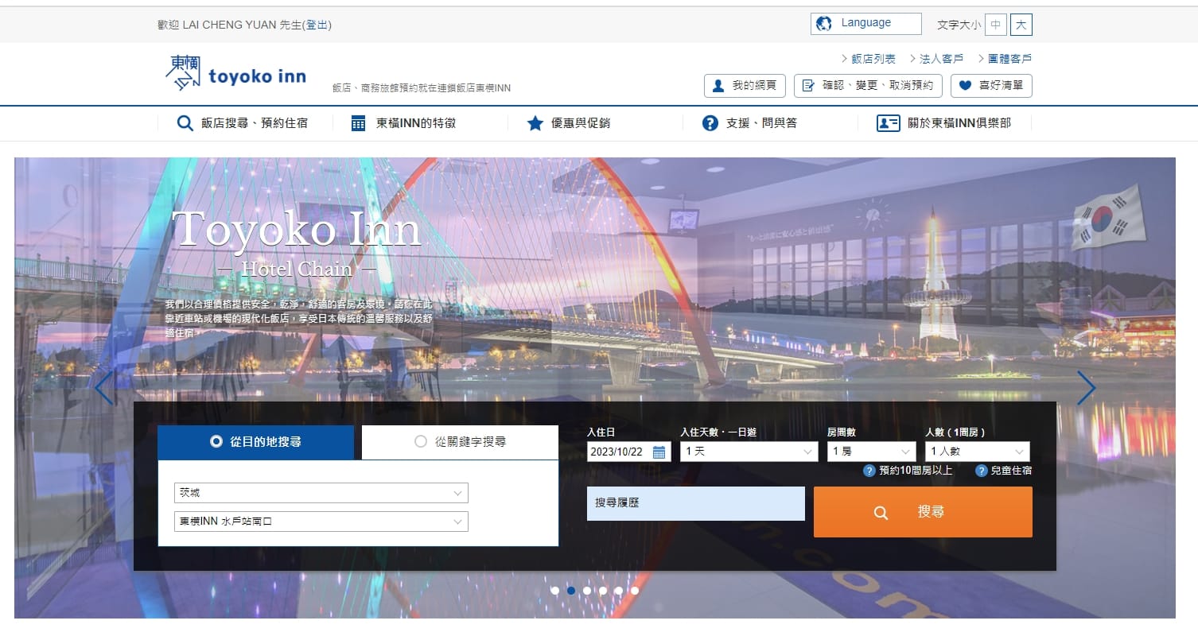Go to the first banner slide dot
This screenshot has width=1198, height=636.
click(x=554, y=591)
